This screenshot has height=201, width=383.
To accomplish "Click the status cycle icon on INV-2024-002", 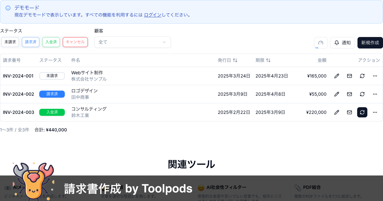I will (x=362, y=94).
